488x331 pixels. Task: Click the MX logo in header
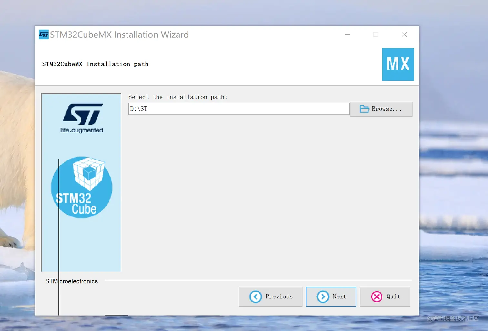pos(398,64)
